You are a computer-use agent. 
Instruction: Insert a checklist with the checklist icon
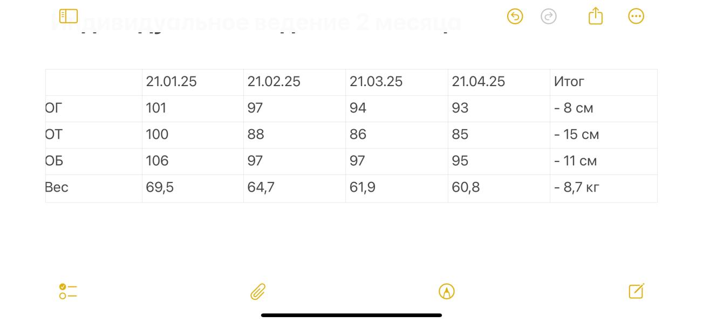[68, 291]
